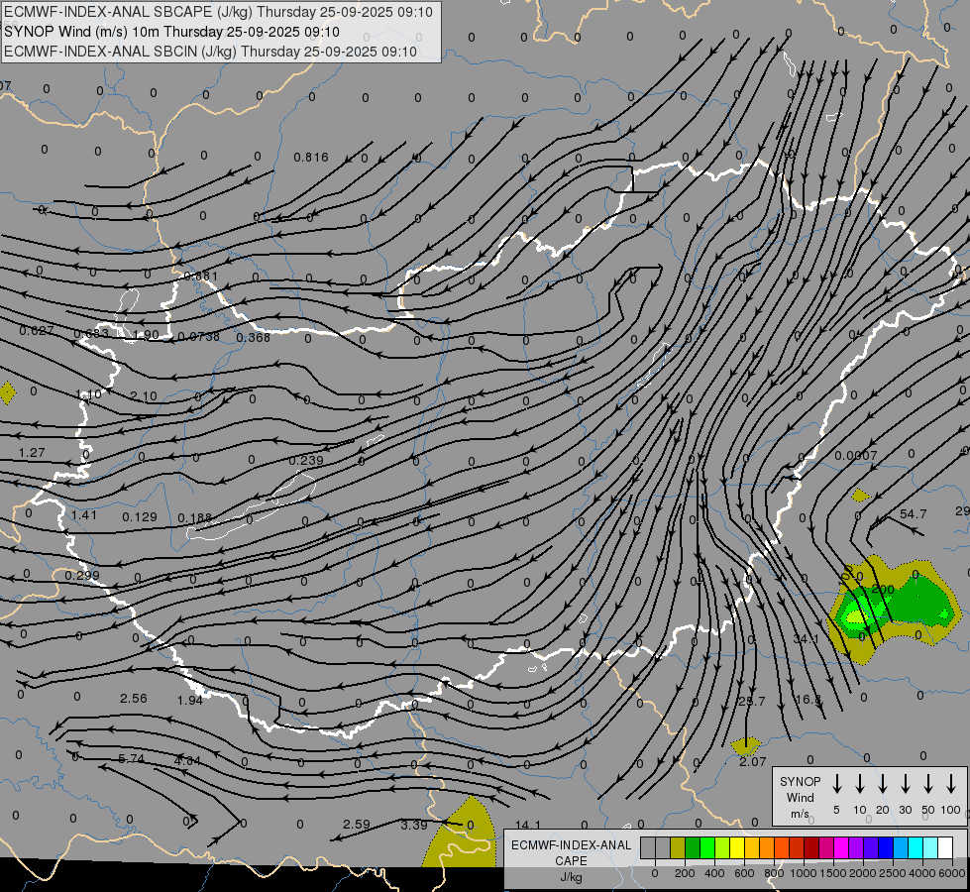Image resolution: width=970 pixels, height=892 pixels.
Task: Click the 0.239 value on the map
Action: pyautogui.click(x=306, y=461)
